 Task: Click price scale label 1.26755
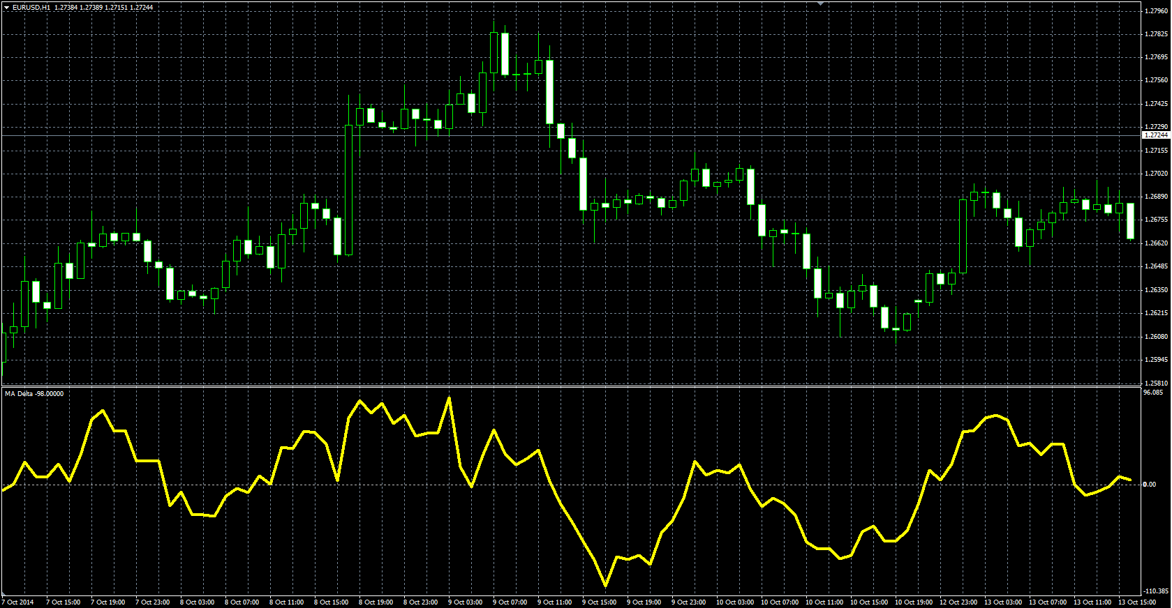(x=1157, y=220)
